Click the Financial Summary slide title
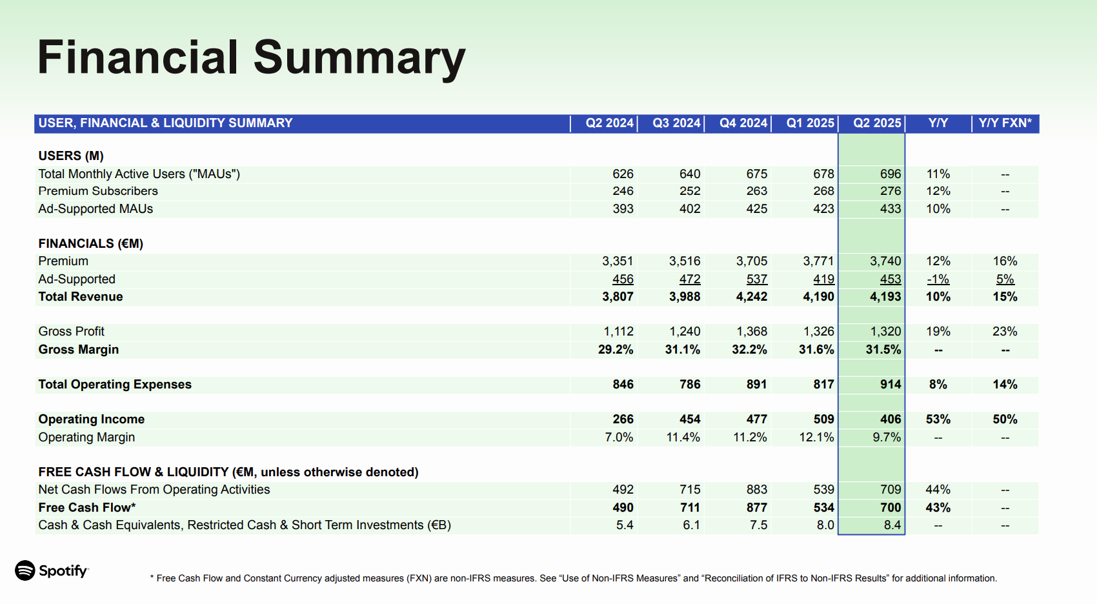 pos(251,58)
